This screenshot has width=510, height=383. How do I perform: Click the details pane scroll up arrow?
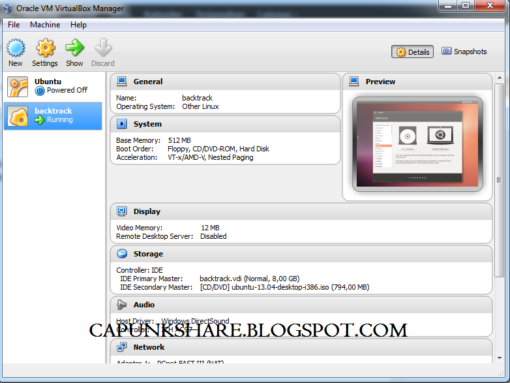coord(500,78)
